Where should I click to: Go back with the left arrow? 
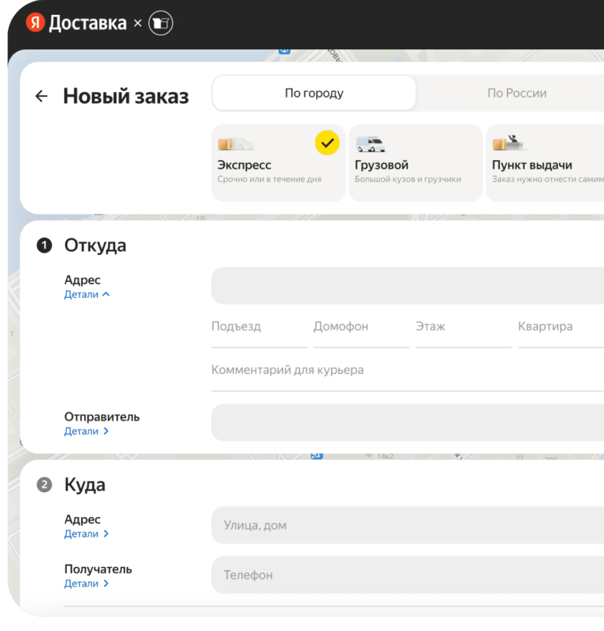pos(41,96)
